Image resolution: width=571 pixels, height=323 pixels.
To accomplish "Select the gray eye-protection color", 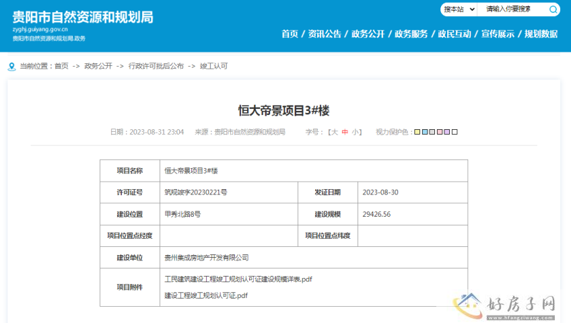I will pos(432,132).
